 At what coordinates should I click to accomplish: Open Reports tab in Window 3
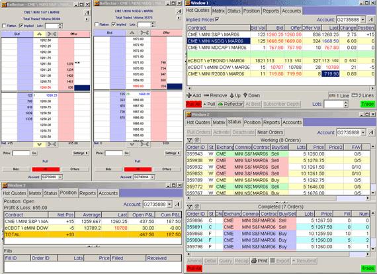pos(87,193)
